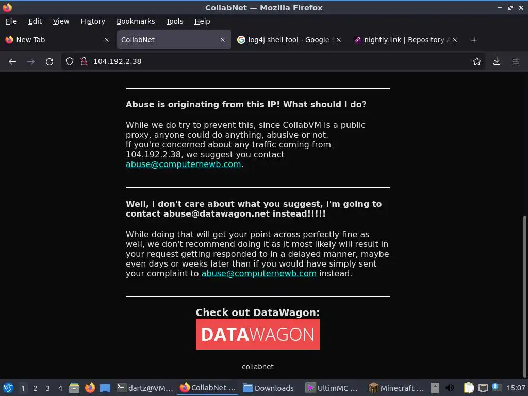
Task: Click the URL address 104.192.2.38
Action: pos(117,62)
